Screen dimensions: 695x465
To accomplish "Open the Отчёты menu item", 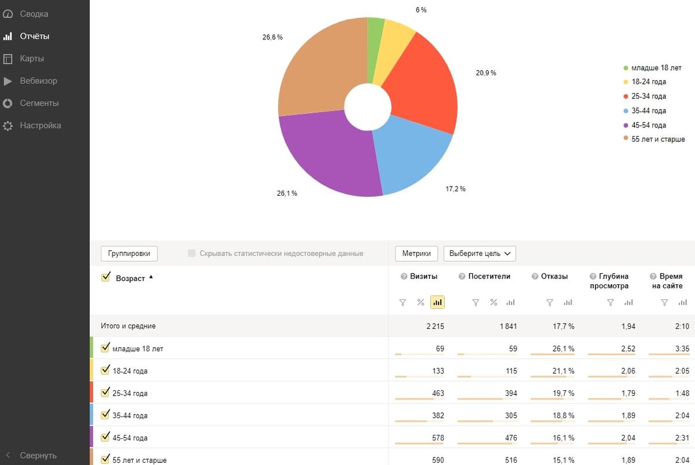I will tap(35, 36).
